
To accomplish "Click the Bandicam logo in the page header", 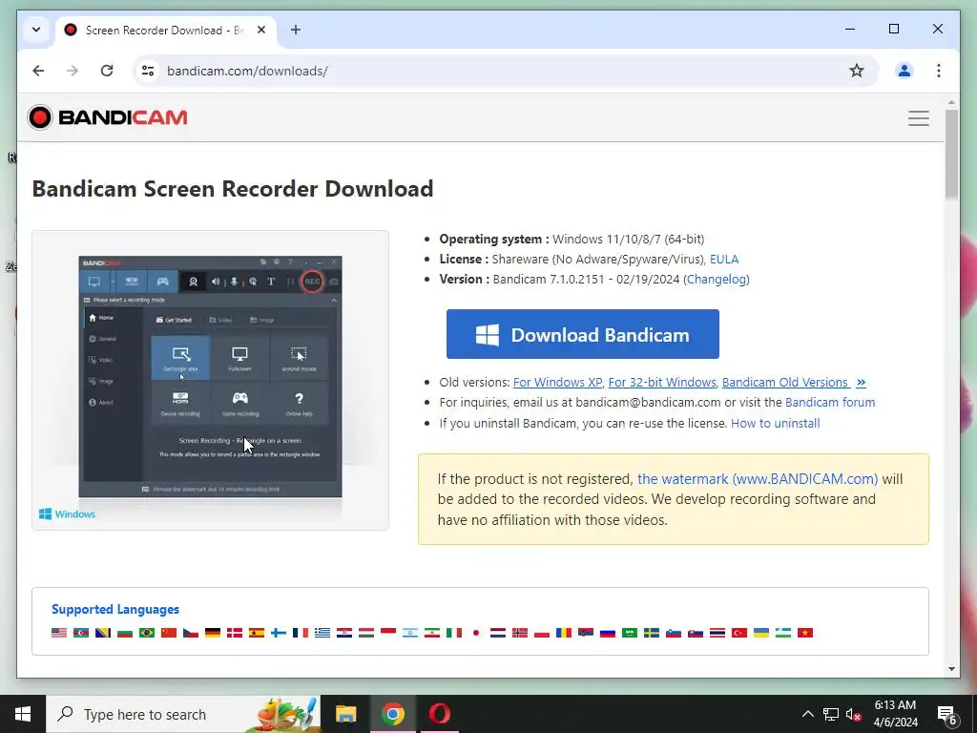I will click(107, 117).
